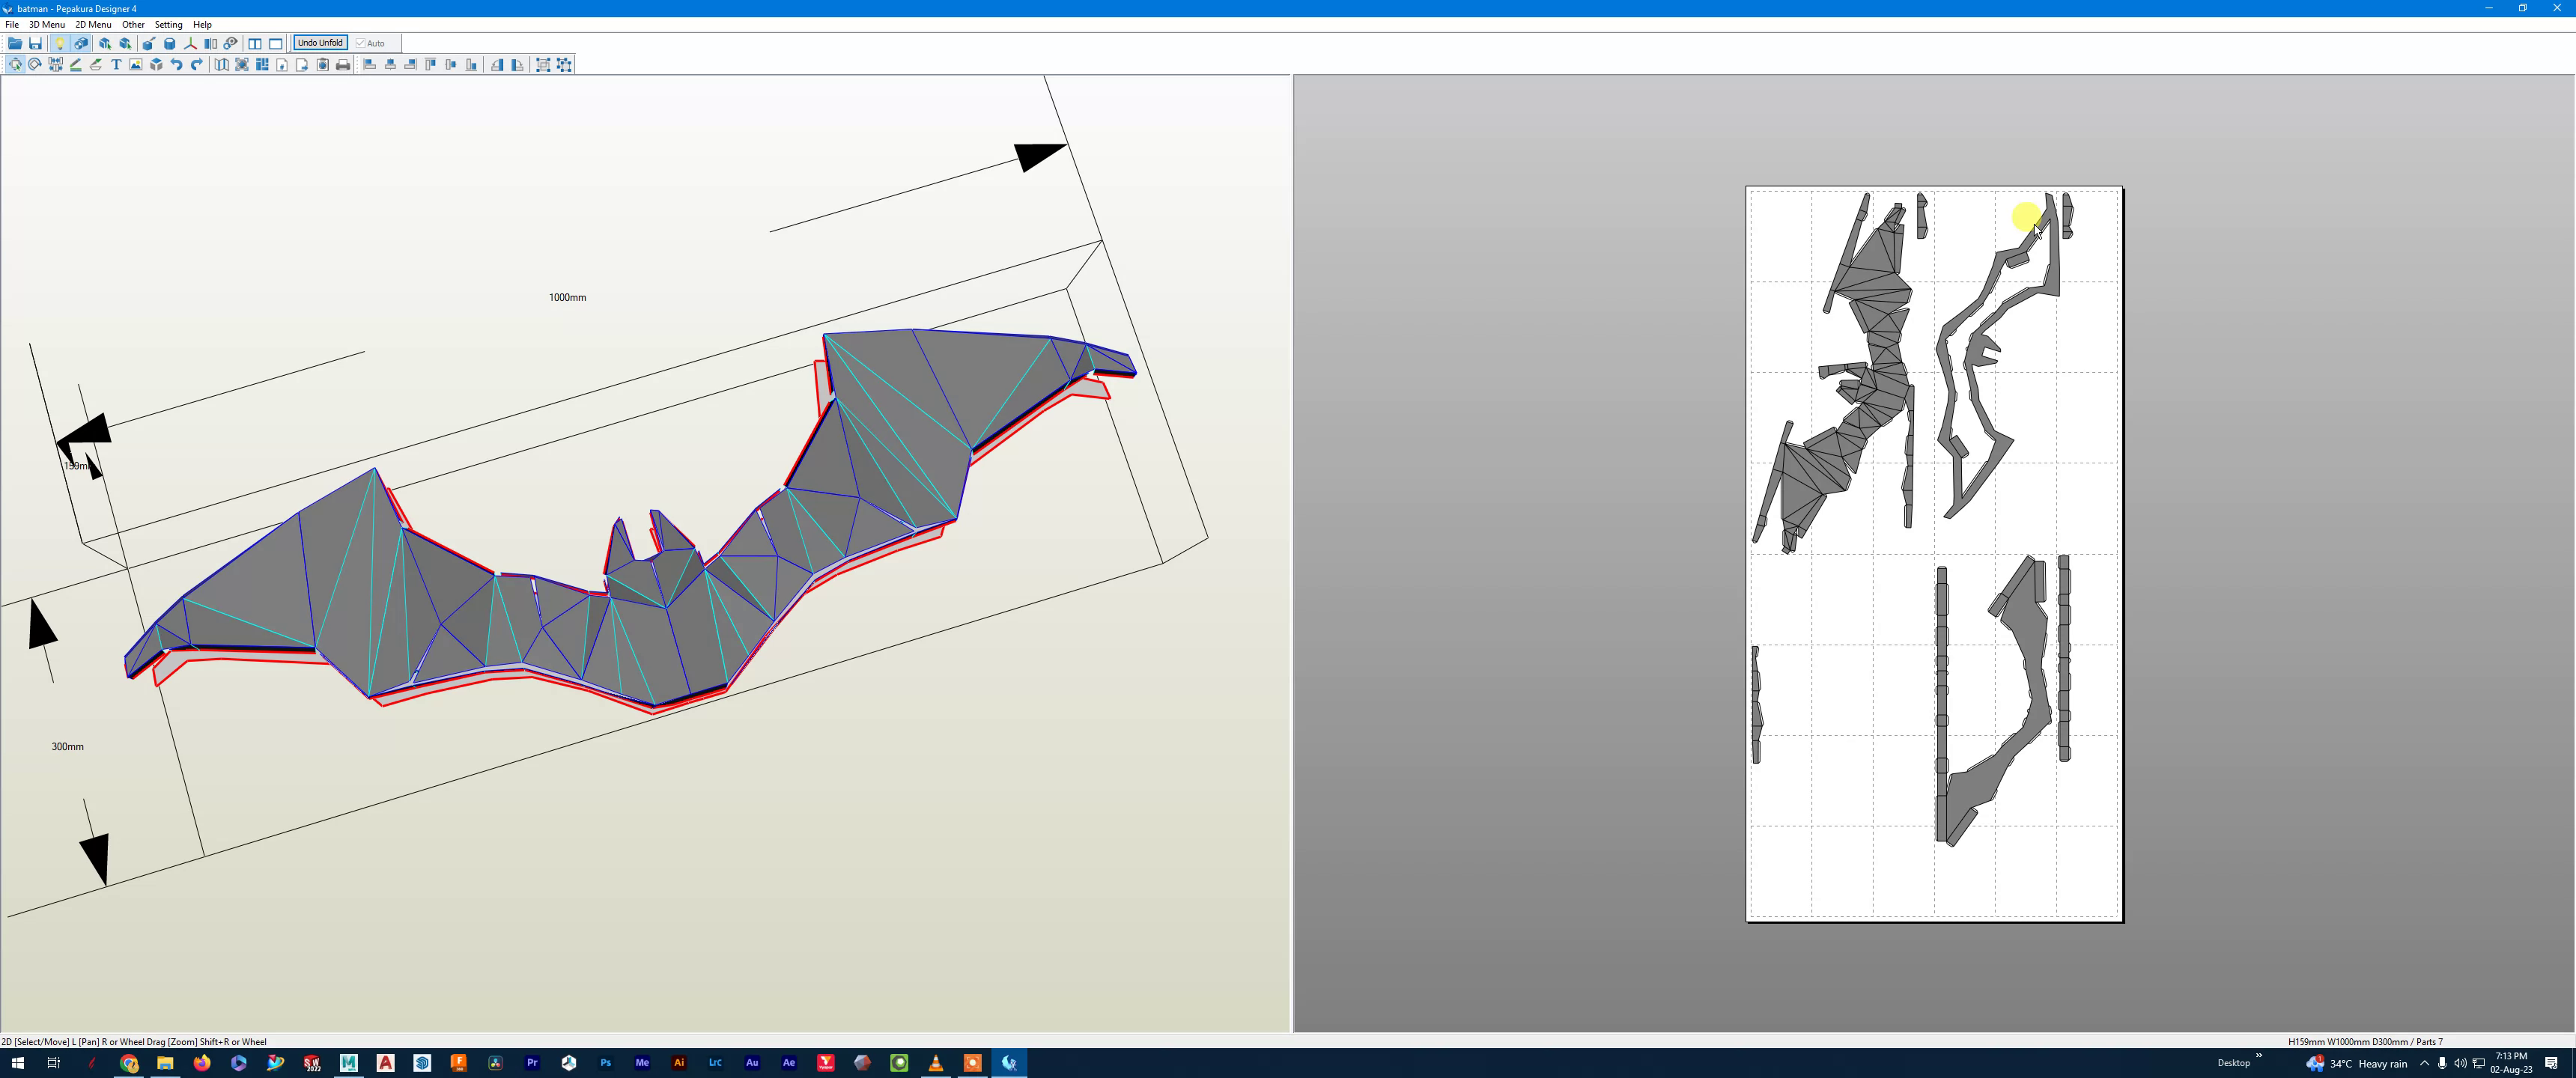Open the File menu
The height and width of the screenshot is (1078, 2576).
12,24
